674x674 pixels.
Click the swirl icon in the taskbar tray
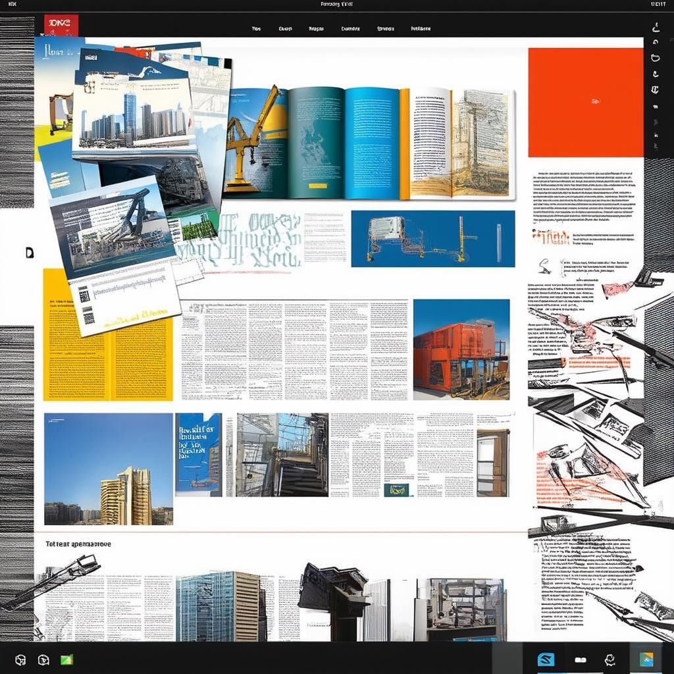click(x=609, y=660)
